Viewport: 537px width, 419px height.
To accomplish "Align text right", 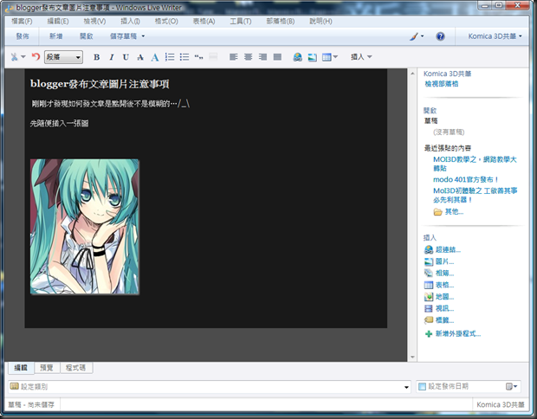I will tap(262, 57).
